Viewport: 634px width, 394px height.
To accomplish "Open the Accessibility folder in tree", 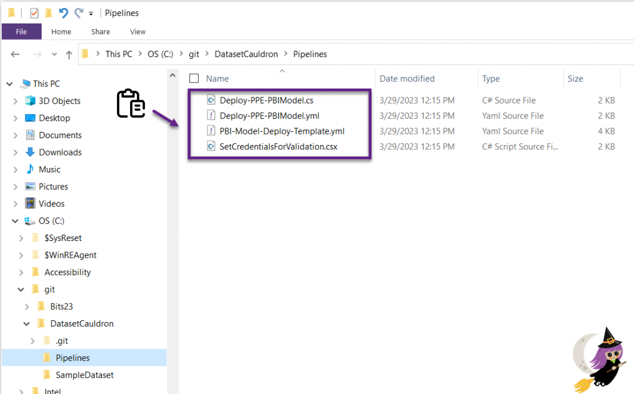I will pyautogui.click(x=67, y=272).
